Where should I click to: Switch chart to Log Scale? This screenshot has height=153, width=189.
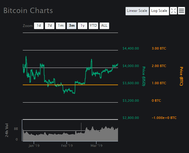(x=159, y=11)
